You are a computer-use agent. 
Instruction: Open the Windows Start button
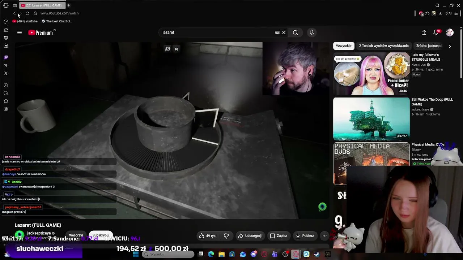click(136, 254)
